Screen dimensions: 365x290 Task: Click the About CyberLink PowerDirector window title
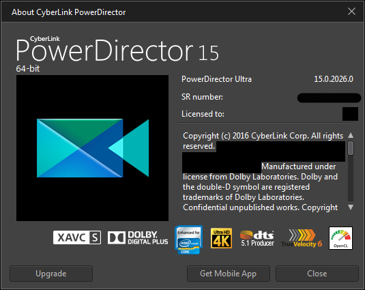69,12
